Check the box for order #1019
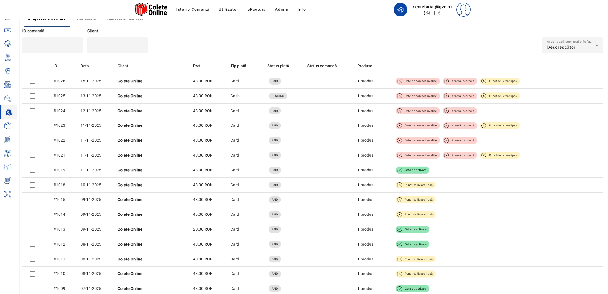This screenshot has height=294, width=608. pyautogui.click(x=33, y=170)
